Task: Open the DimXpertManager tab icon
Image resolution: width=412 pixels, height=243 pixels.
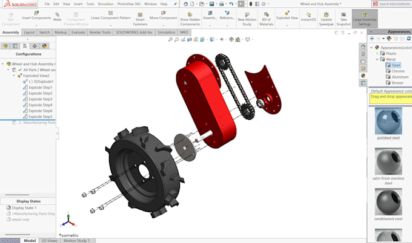Action: [x=35, y=46]
